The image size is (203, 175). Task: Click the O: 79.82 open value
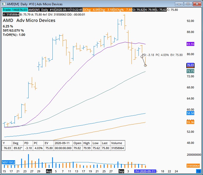[138, 10]
